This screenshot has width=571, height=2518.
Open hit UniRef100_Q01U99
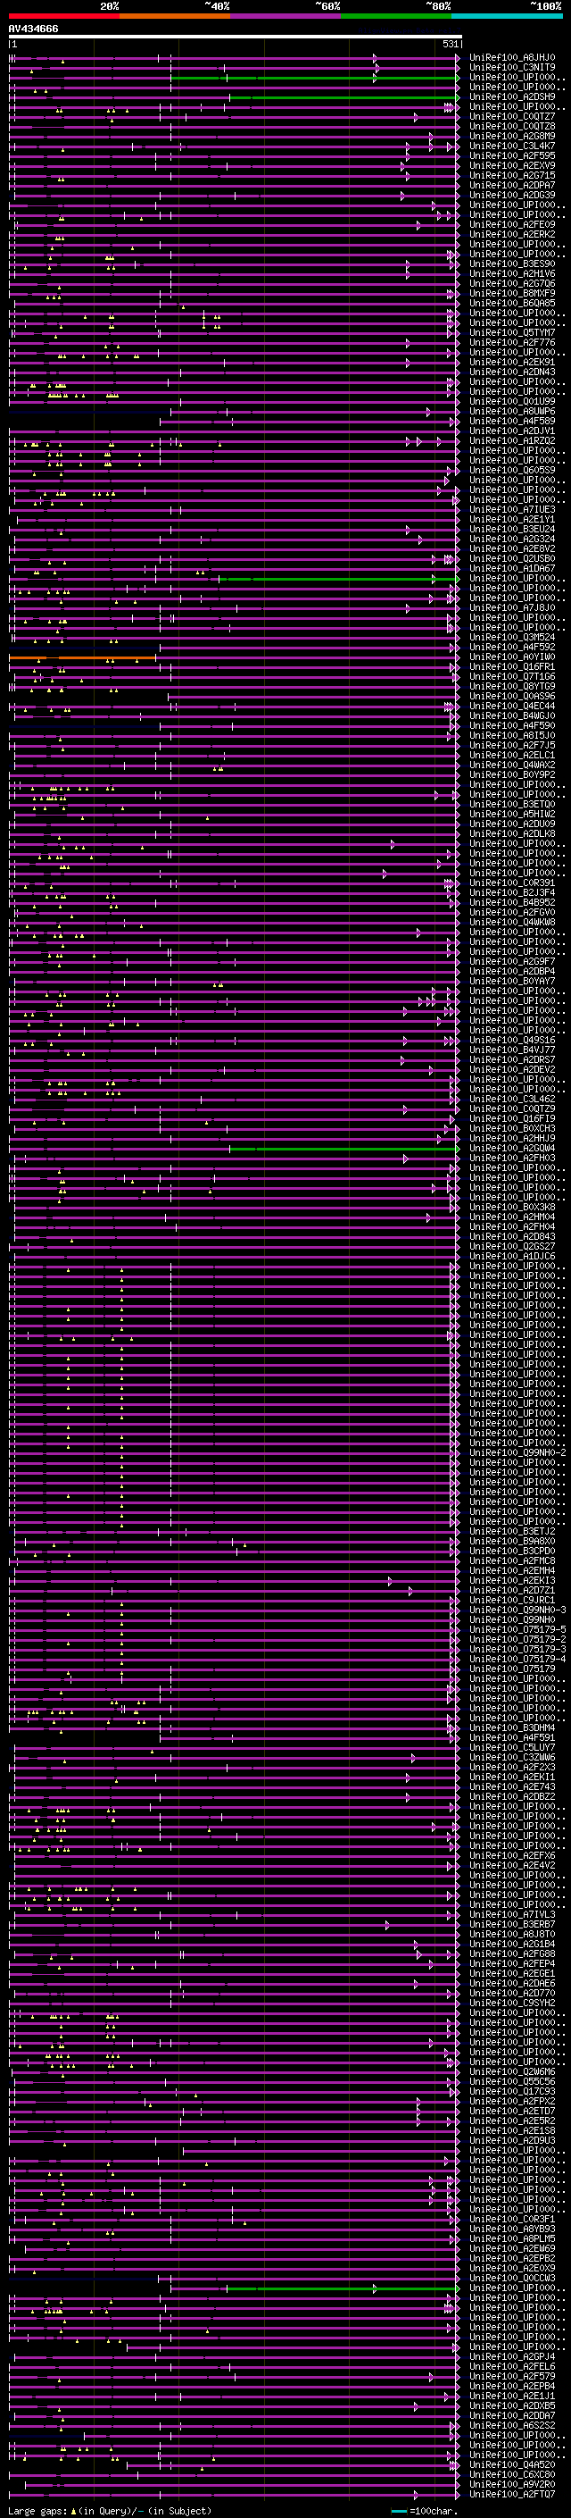pos(512,402)
